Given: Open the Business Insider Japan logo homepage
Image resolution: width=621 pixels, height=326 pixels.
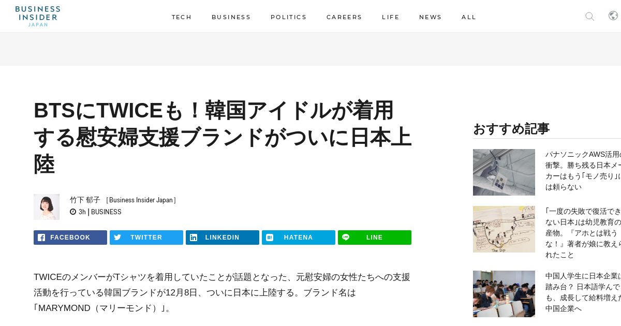Looking at the screenshot, I should [x=38, y=16].
